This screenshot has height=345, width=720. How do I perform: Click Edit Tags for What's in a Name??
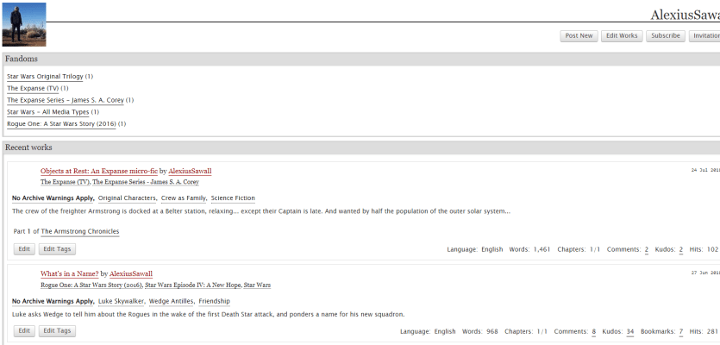[x=57, y=330]
